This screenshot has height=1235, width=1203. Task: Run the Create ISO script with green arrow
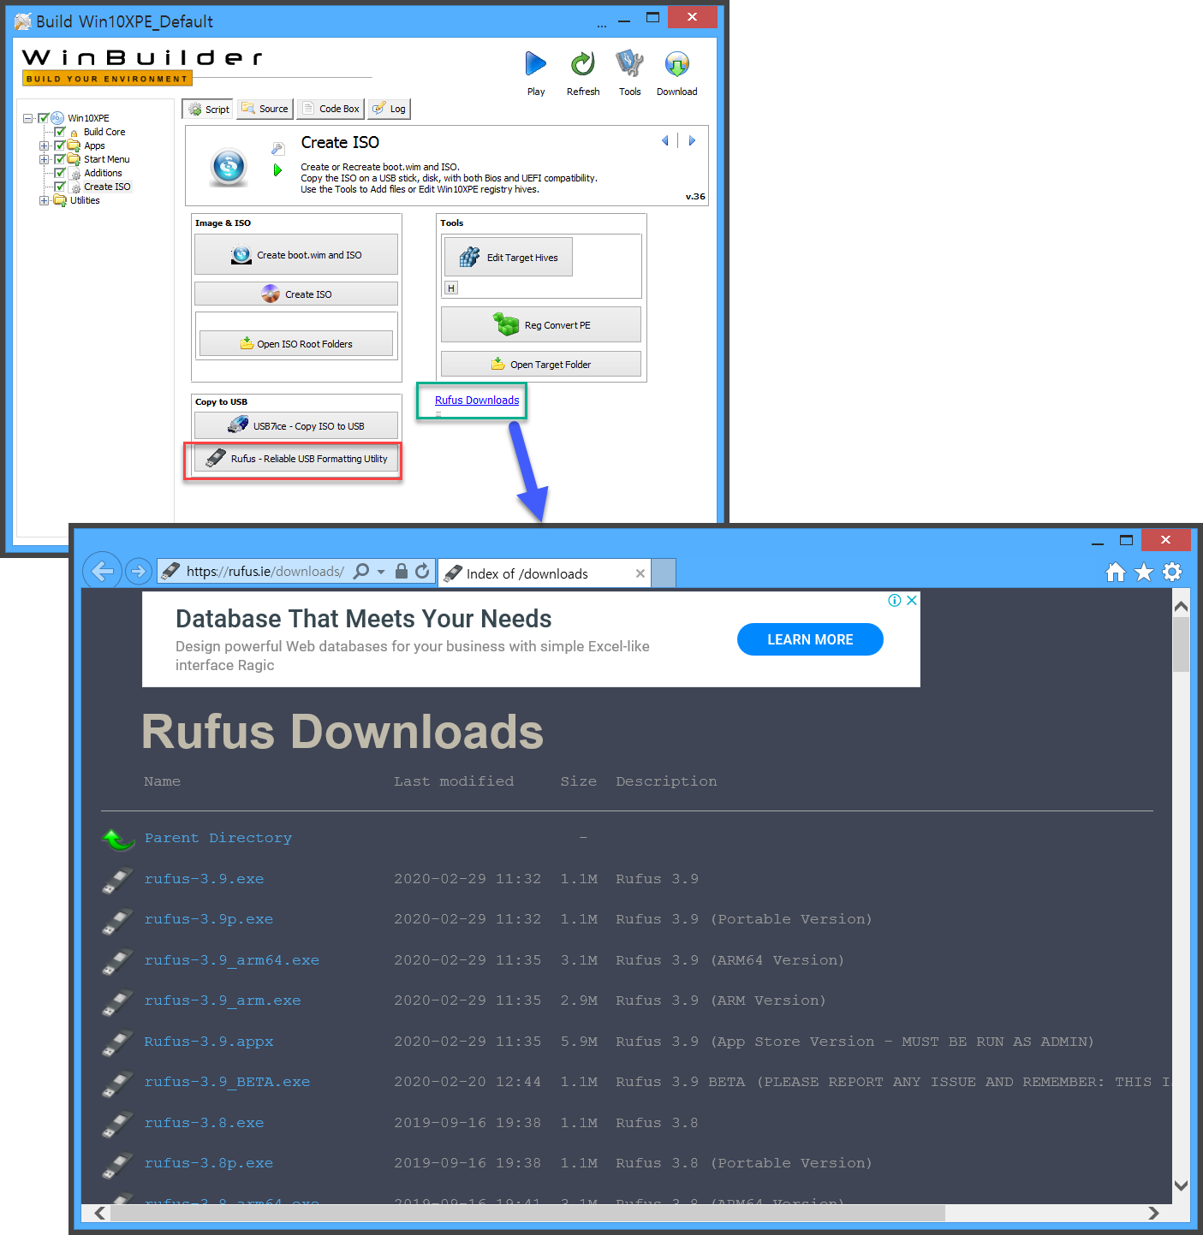277,170
